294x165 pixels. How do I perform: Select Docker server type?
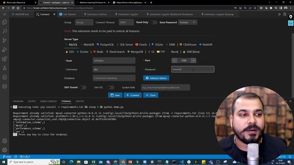coord(82,52)
